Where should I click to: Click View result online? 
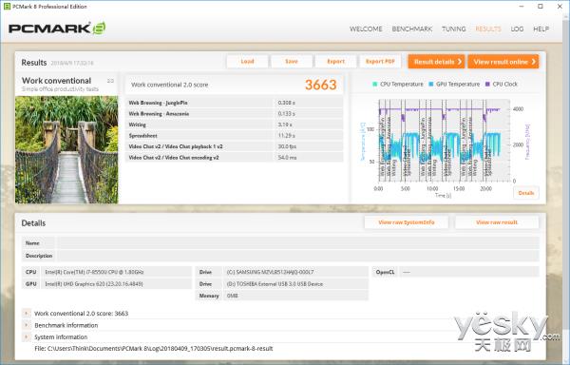point(503,62)
